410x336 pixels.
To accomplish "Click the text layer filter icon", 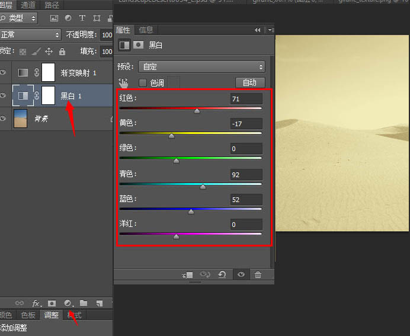I will pyautogui.click(x=81, y=18).
